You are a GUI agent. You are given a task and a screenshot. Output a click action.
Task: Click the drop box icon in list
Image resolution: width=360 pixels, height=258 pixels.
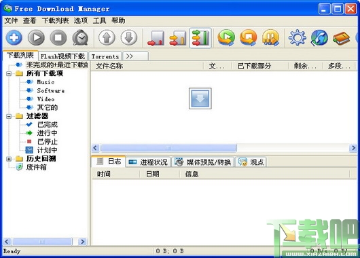(x=200, y=98)
